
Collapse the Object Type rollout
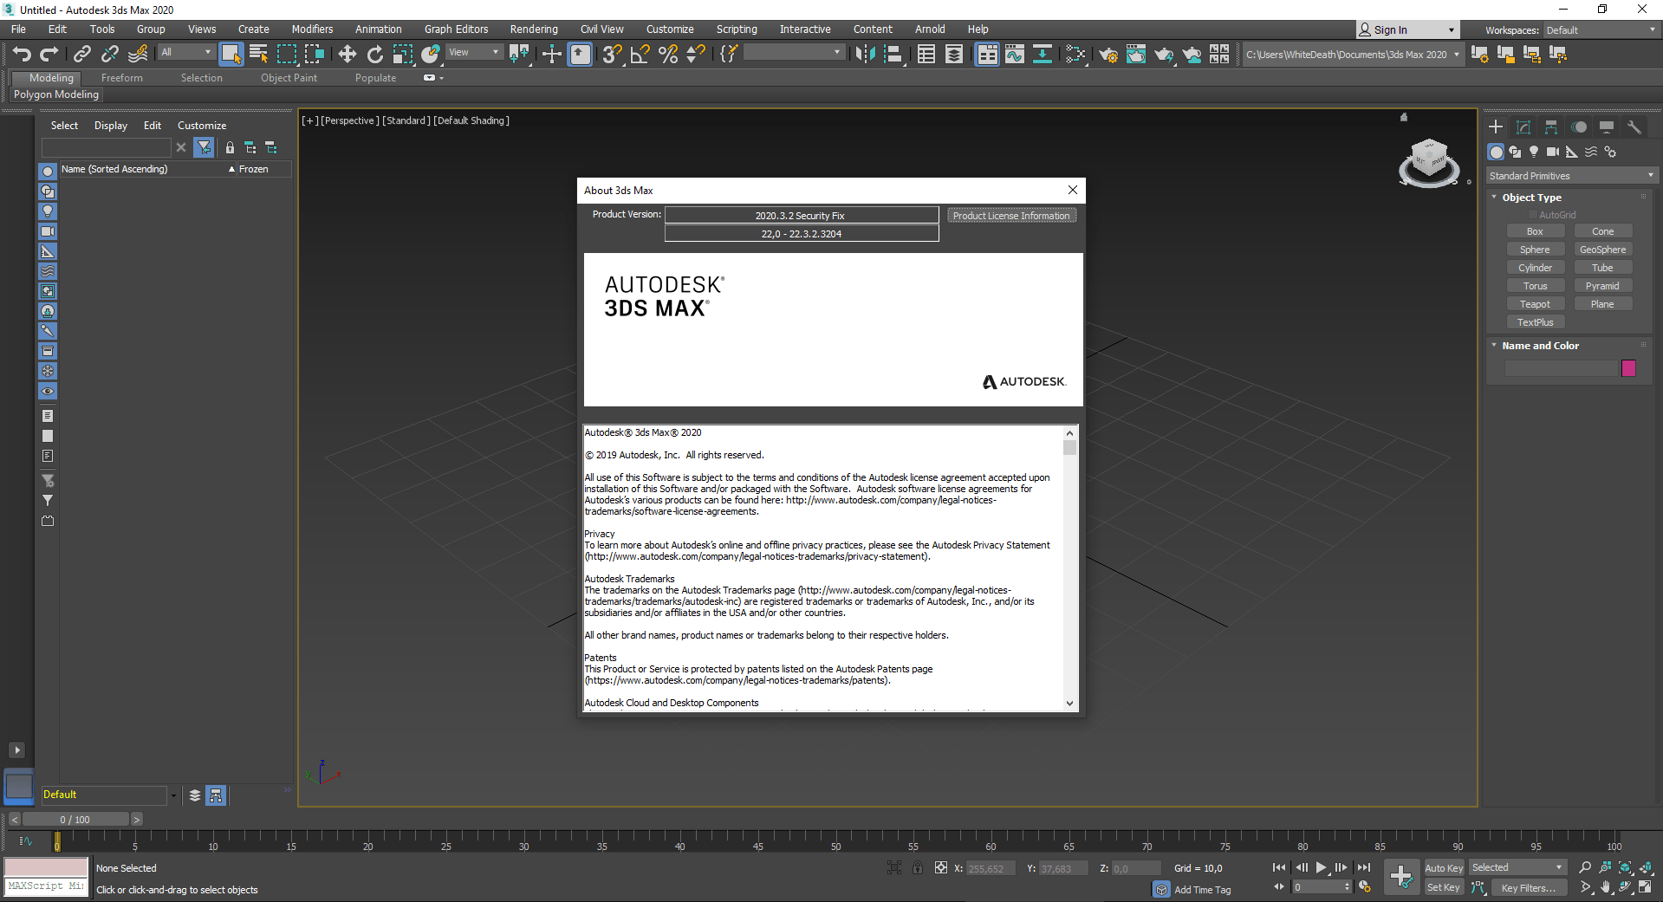(x=1494, y=198)
